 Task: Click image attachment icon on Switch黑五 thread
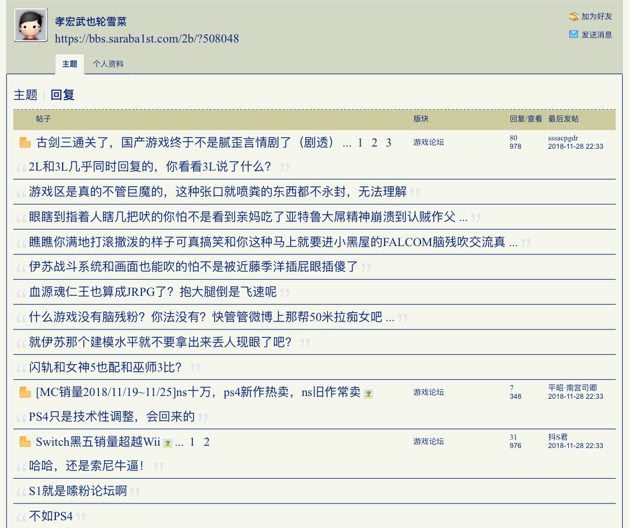click(x=168, y=444)
